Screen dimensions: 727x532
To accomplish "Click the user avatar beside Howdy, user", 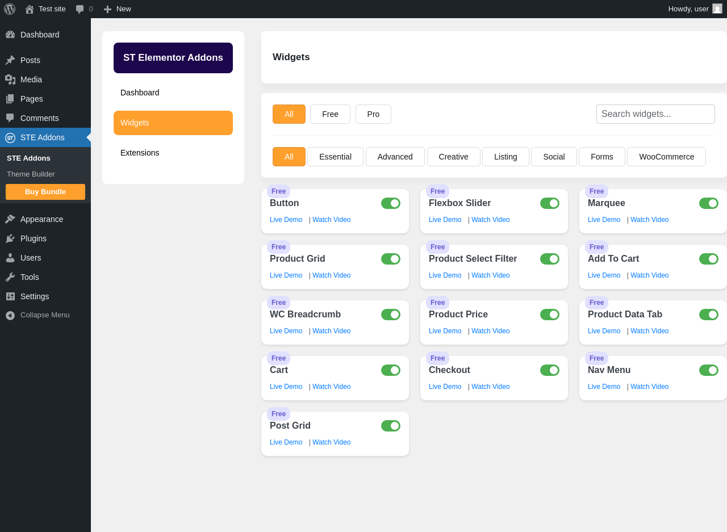I will coord(717,9).
